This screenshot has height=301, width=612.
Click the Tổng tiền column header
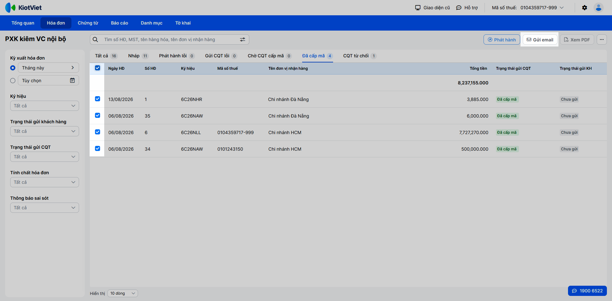(x=478, y=68)
